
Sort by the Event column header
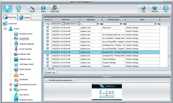pyautogui.click(x=48, y=20)
